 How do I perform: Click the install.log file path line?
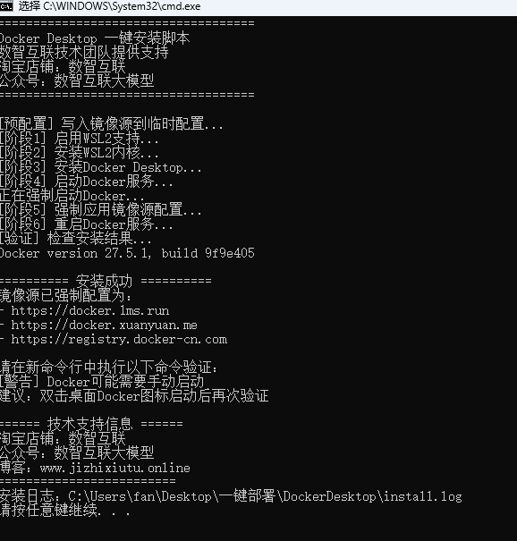pos(231,496)
